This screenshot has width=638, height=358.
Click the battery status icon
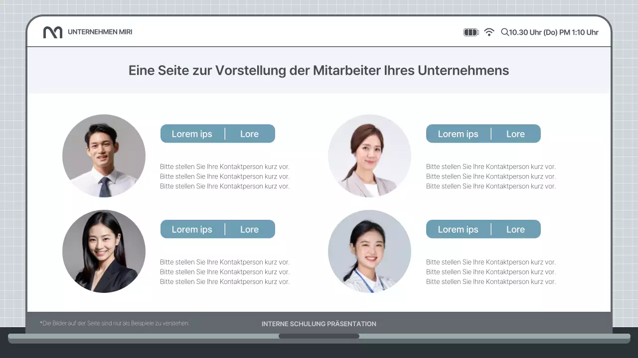[x=471, y=31]
